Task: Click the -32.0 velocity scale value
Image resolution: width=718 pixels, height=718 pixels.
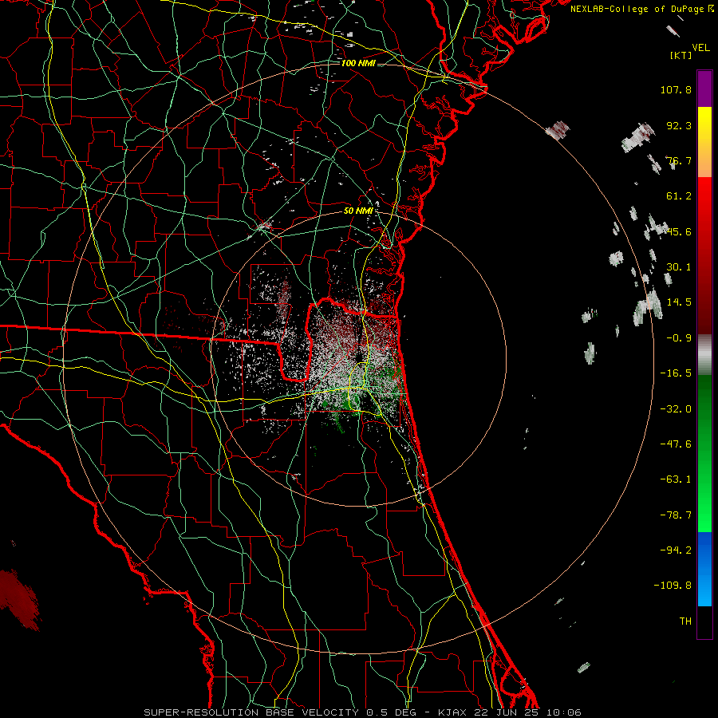Action: pyautogui.click(x=676, y=409)
